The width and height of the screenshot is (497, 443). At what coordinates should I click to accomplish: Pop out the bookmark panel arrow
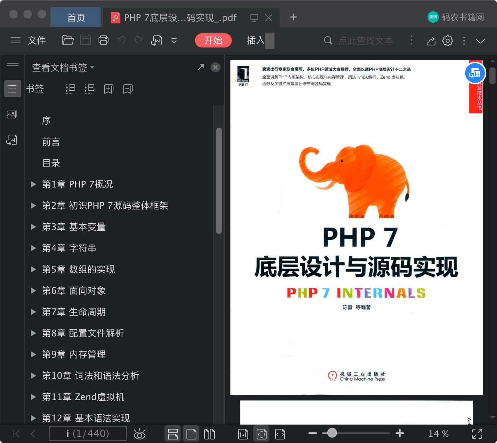pos(201,67)
